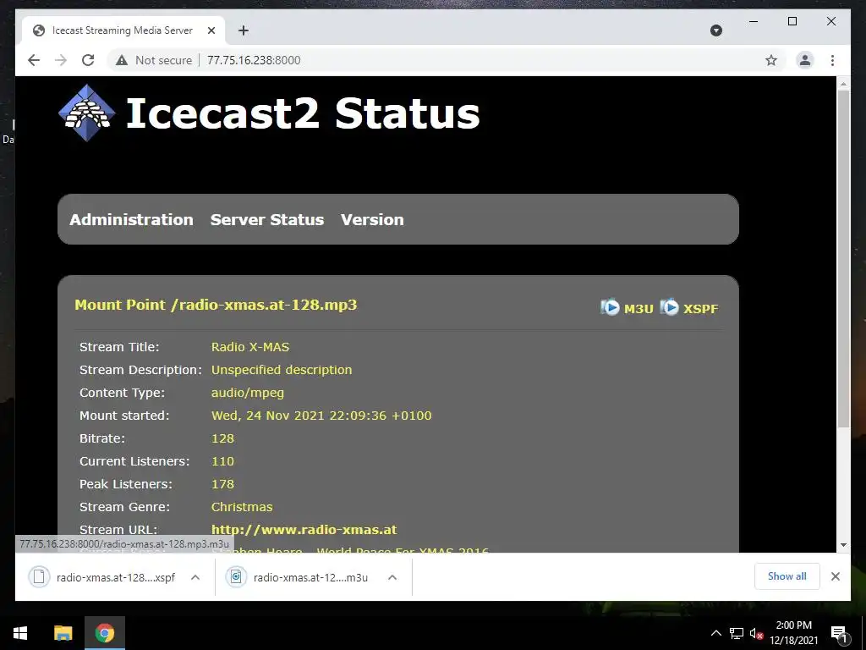Reload the Icecast status page
Image resolution: width=866 pixels, height=650 pixels.
(x=88, y=60)
